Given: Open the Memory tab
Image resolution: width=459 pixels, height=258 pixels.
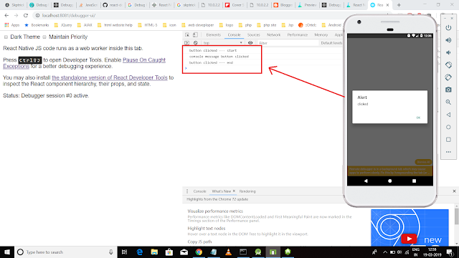Looking at the screenshot, I should click(321, 35).
